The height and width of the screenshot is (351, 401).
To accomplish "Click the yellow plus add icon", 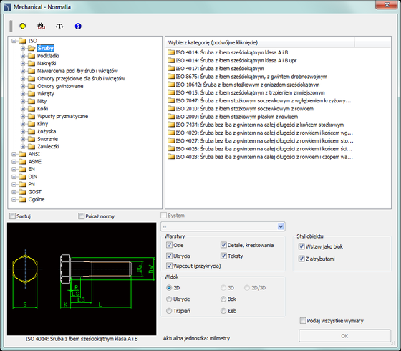I will pyautogui.click(x=23, y=26).
